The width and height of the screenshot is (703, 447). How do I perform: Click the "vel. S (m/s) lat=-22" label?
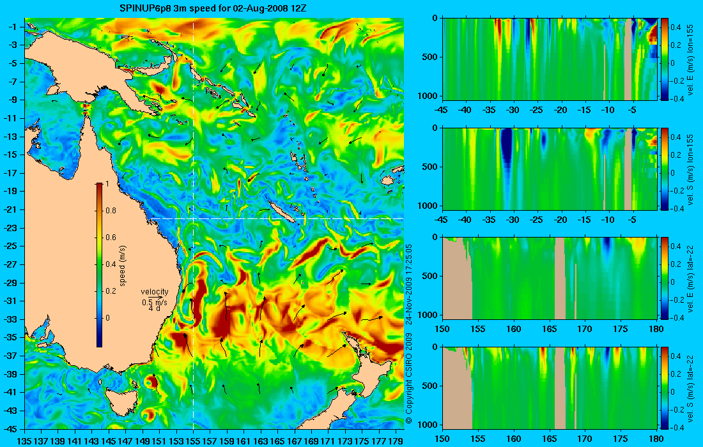coord(690,388)
